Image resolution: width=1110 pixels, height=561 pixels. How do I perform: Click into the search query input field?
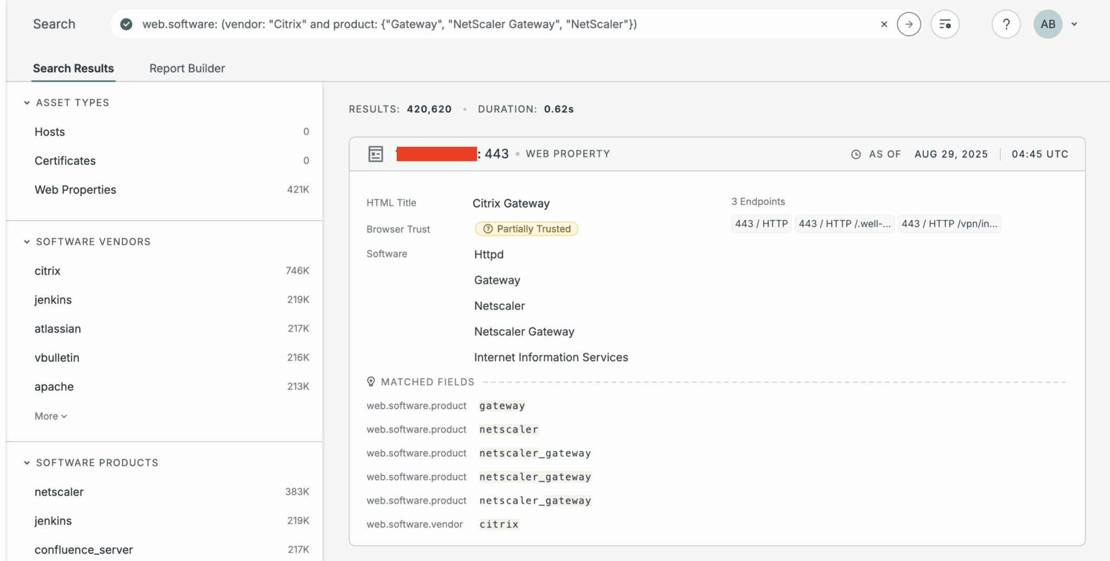[x=488, y=24]
